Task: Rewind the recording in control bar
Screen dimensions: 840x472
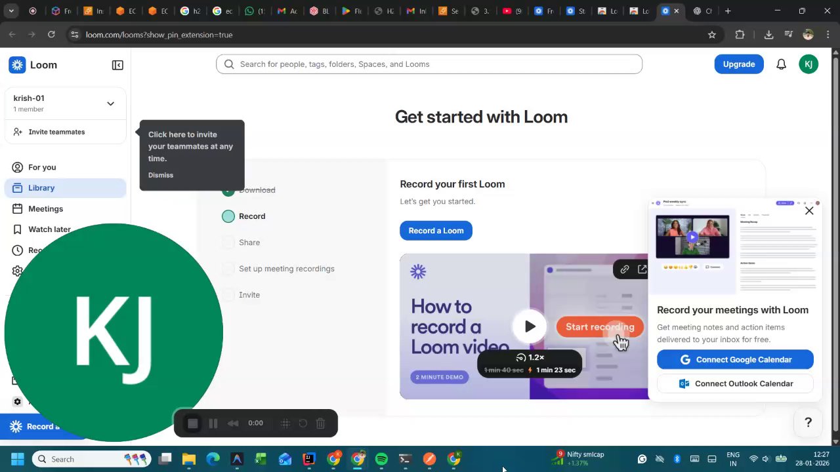Action: (x=233, y=423)
